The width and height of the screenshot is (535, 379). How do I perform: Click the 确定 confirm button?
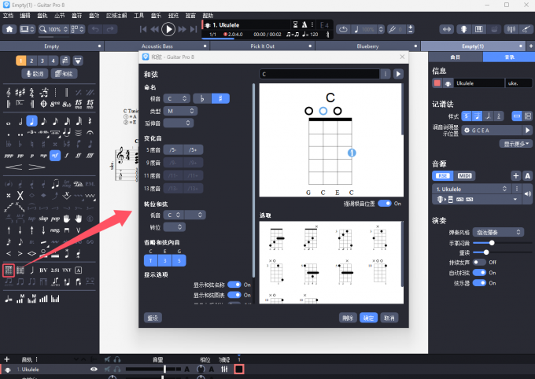click(368, 318)
